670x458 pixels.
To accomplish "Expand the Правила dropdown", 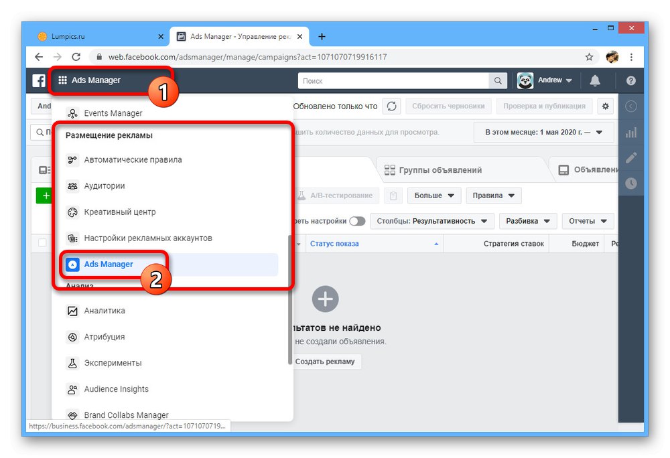I will (494, 196).
